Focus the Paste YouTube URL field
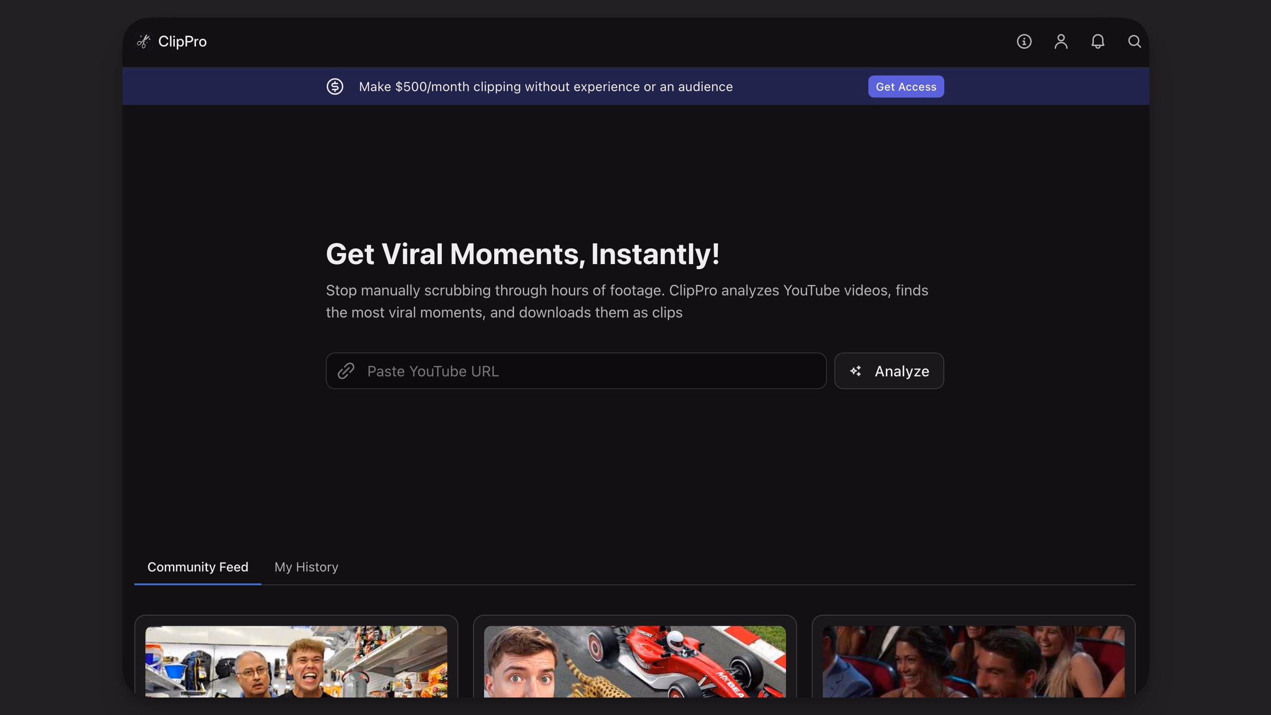The image size is (1271, 715). point(576,370)
